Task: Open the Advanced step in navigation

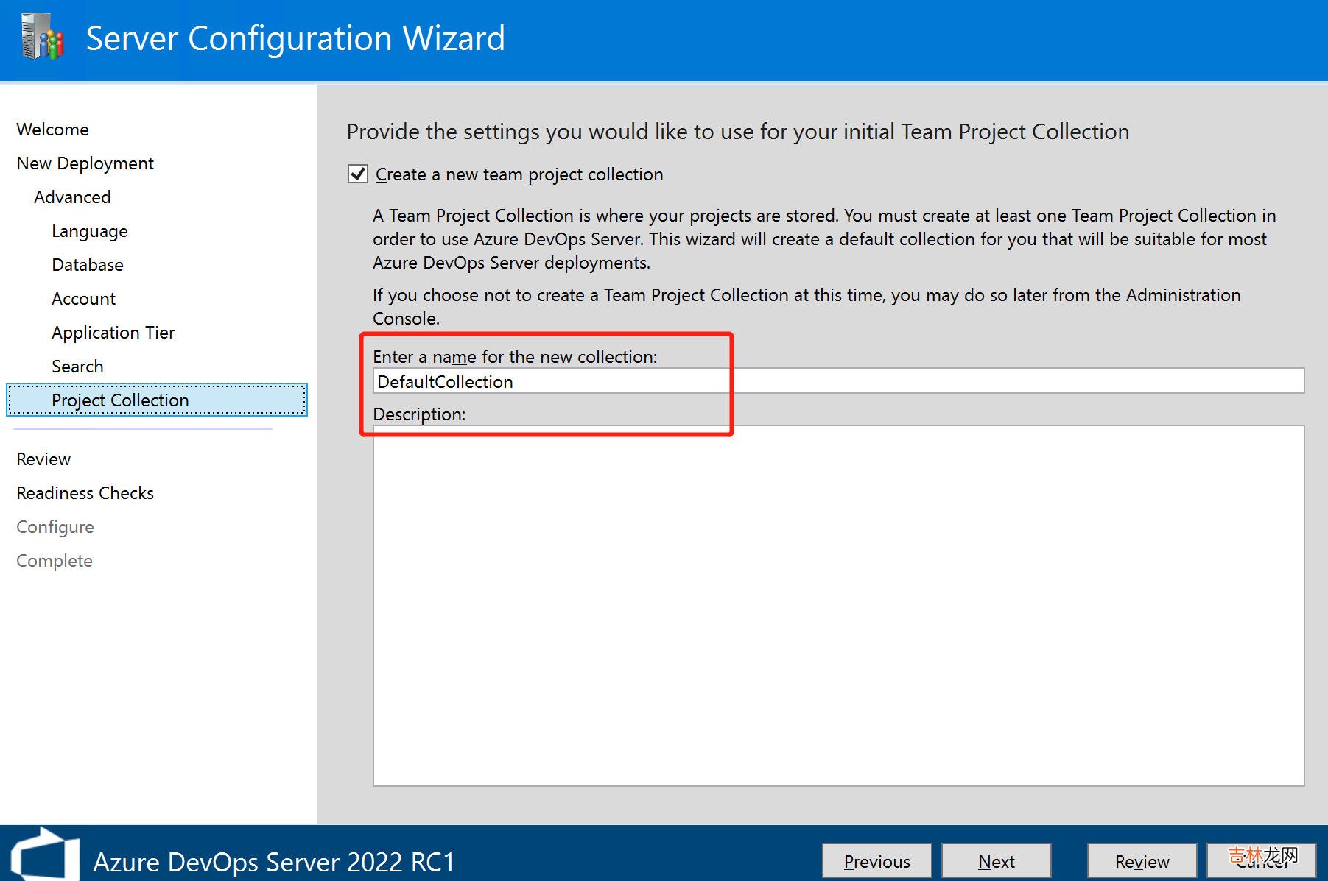Action: [72, 197]
